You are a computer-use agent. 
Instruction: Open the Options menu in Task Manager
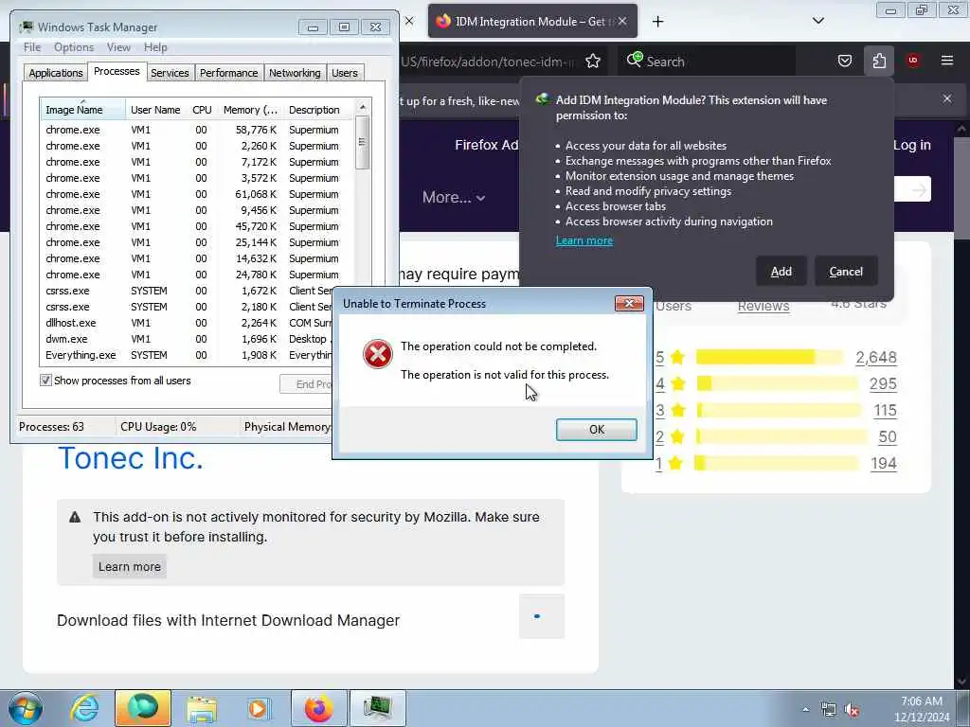74,47
